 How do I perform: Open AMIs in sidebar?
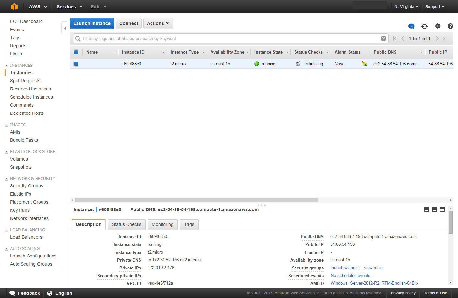click(x=15, y=132)
